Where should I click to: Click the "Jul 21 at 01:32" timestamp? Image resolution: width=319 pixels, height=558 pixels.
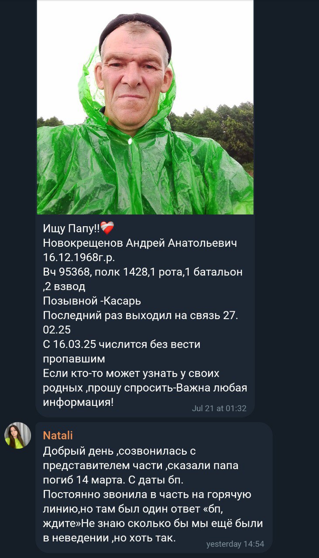pos(219,408)
